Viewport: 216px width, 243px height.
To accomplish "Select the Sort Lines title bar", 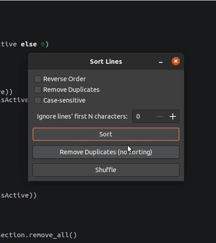I will tap(106, 62).
